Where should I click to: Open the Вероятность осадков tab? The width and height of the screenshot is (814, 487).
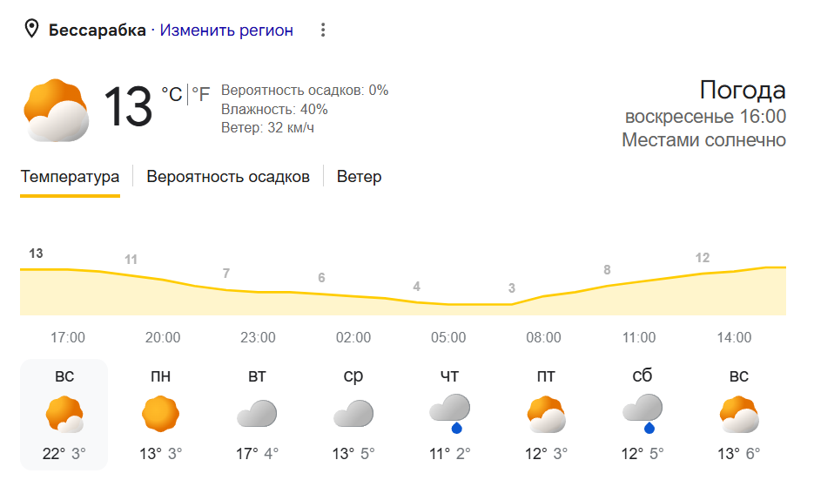[228, 177]
